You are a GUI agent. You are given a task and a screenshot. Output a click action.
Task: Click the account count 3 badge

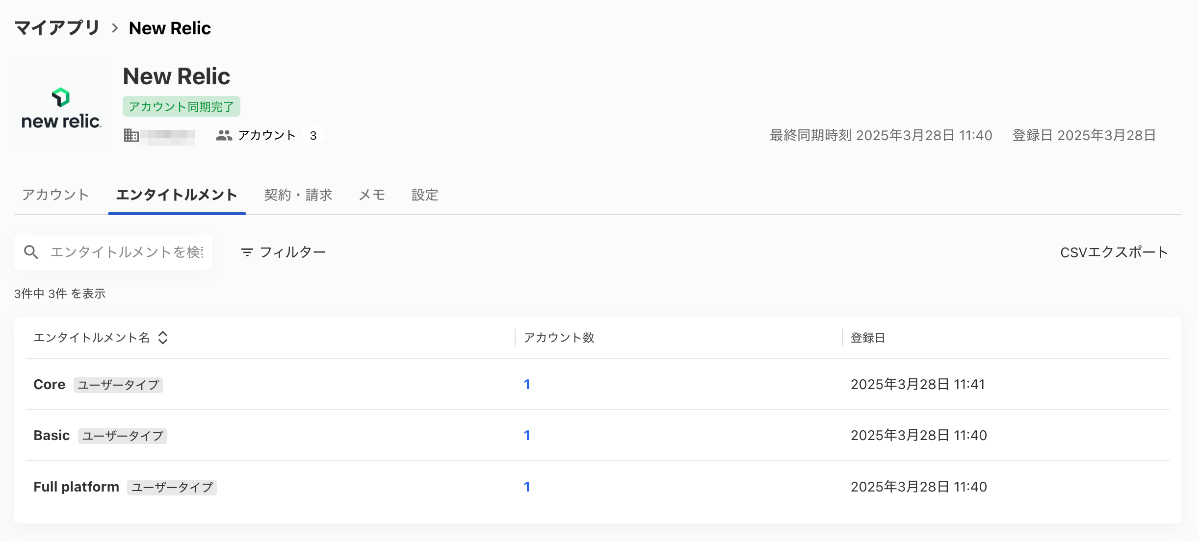313,135
